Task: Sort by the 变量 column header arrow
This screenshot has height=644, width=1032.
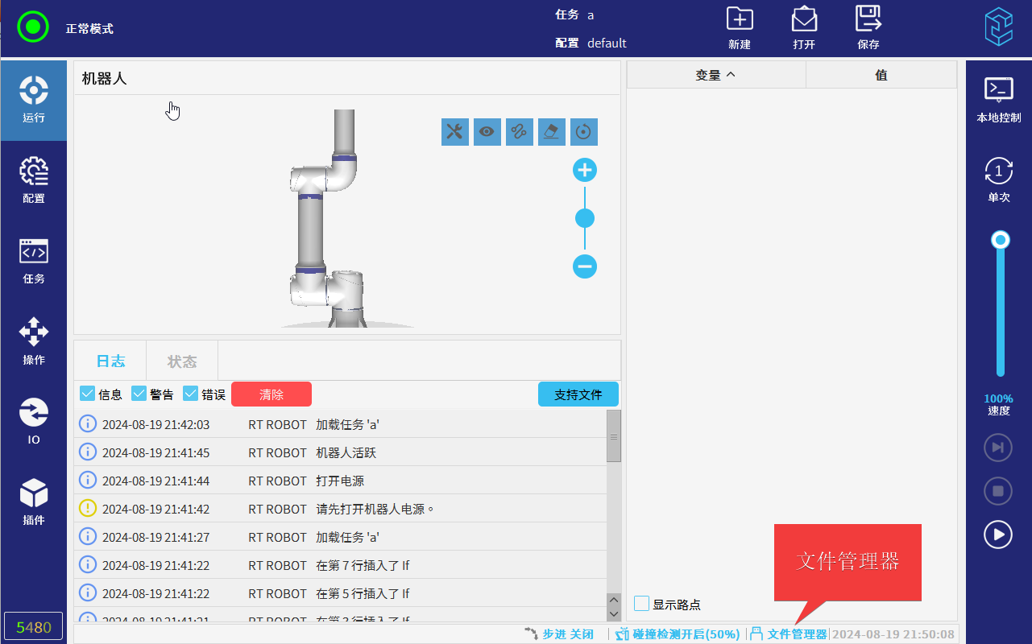Action: click(731, 75)
